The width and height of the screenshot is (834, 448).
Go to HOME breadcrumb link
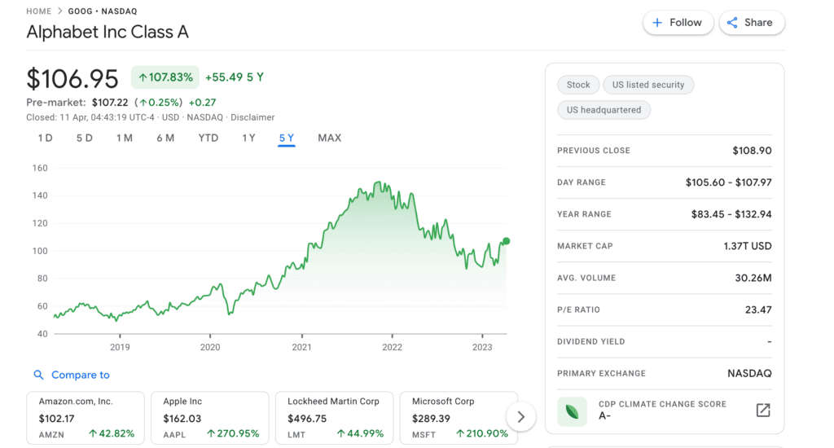(x=38, y=11)
